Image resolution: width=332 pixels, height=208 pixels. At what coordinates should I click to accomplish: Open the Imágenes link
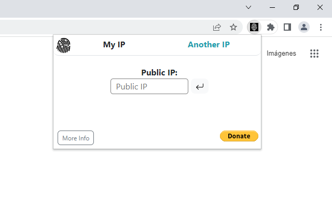point(281,53)
